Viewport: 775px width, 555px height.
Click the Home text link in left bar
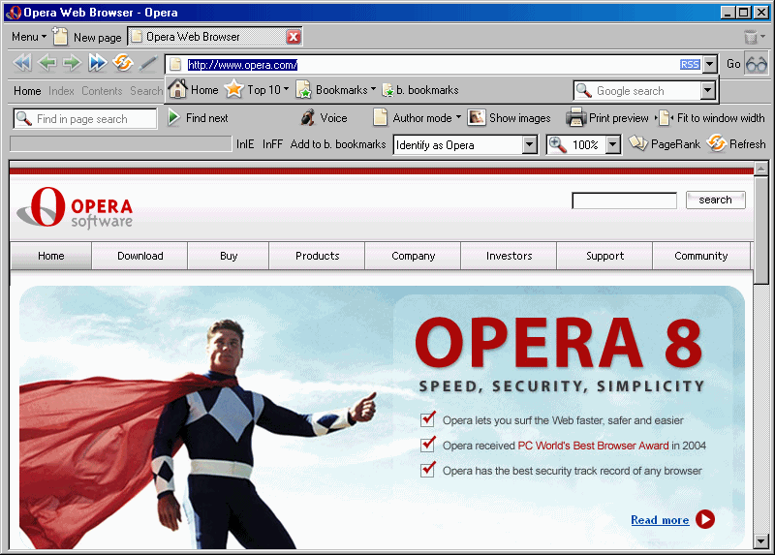[27, 91]
